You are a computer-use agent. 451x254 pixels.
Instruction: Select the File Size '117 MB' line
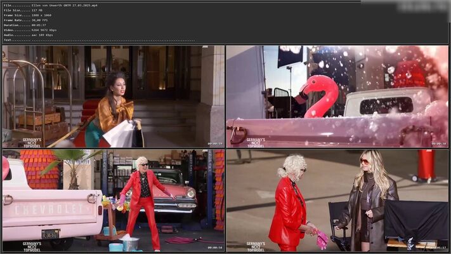23,10
